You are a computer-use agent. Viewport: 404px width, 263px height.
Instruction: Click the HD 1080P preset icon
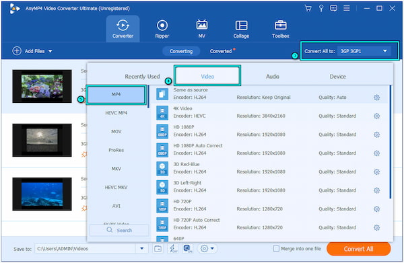point(162,131)
